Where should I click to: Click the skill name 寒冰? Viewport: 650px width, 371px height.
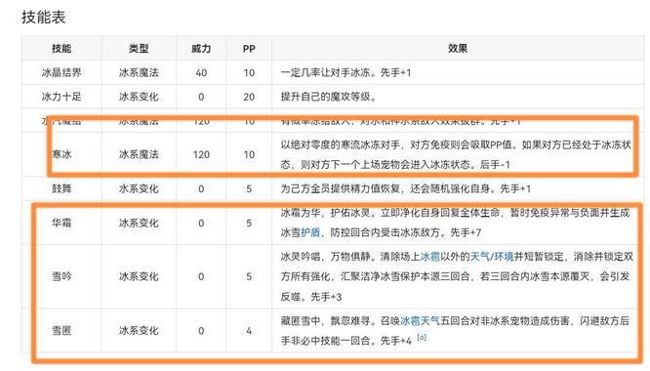[61, 154]
